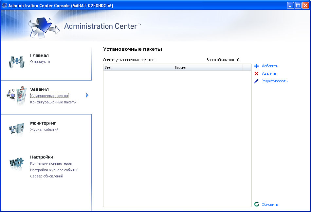Click the page title 'Установочные пакеты'

133,49
